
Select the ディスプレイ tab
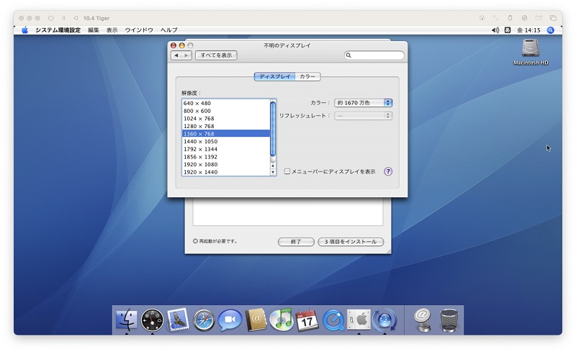[x=275, y=76]
